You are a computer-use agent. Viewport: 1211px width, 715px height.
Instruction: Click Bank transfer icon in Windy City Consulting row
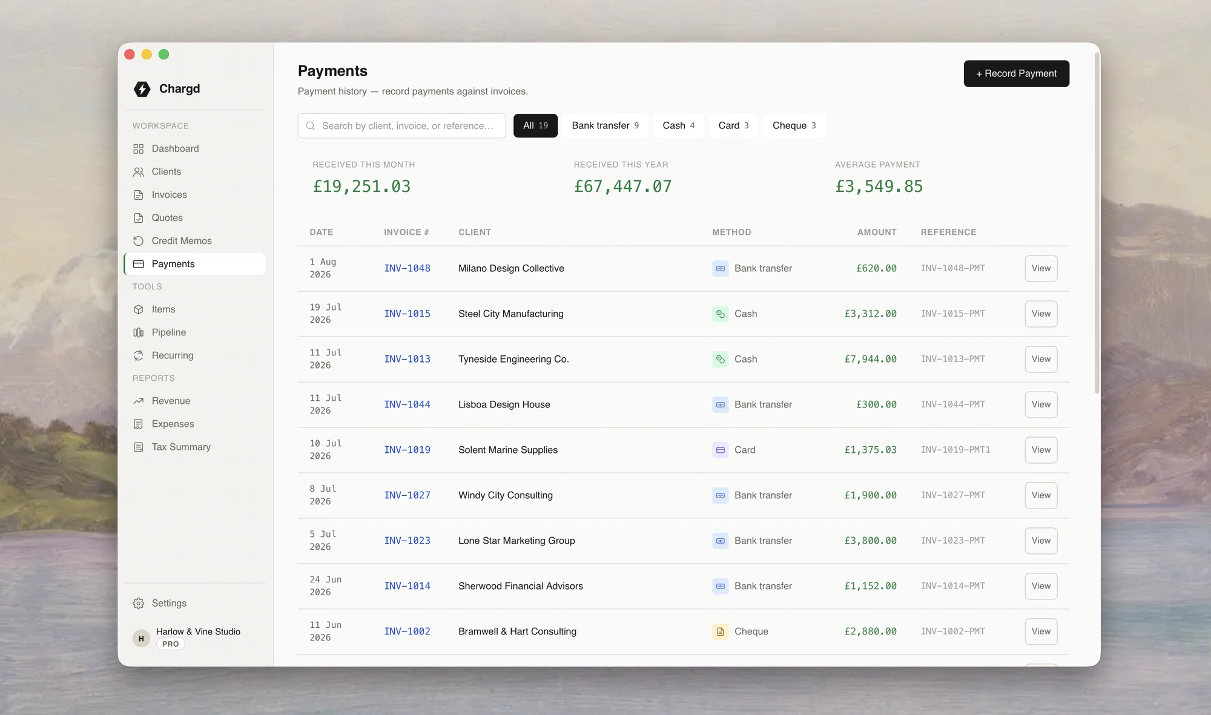click(721, 495)
